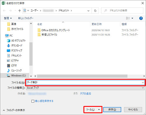The width and height of the screenshot is (146, 115).
Task: Open ファイルの種類 Excel ブック combo box
Action: pyautogui.click(x=86, y=88)
